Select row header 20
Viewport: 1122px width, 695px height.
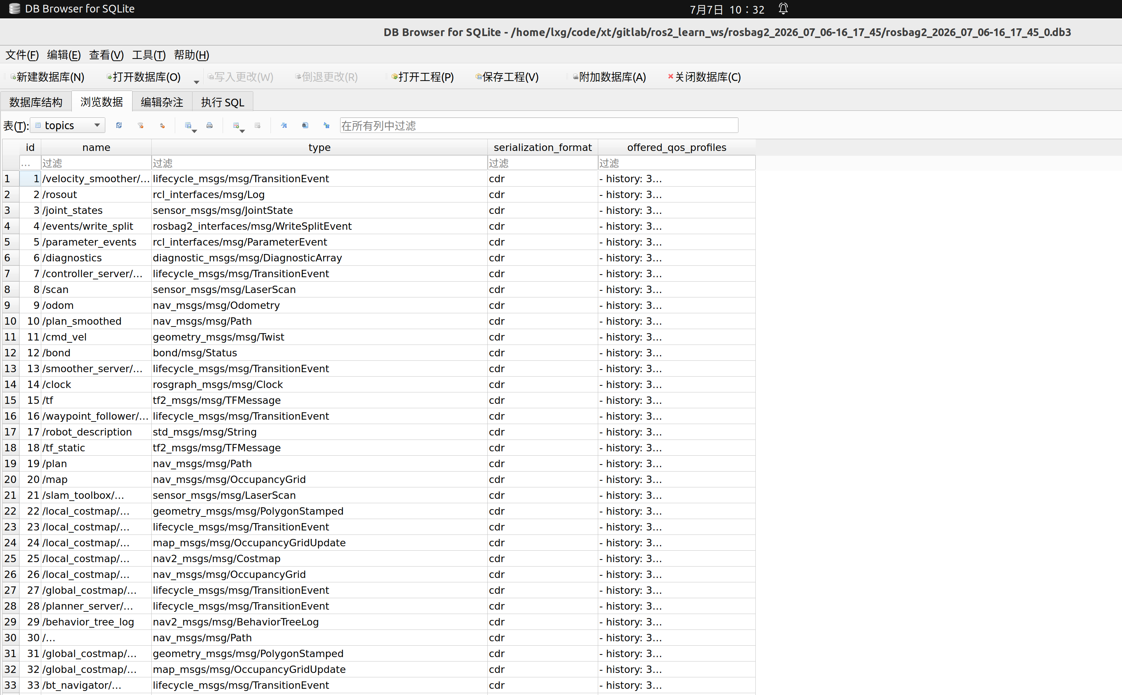[x=11, y=479]
